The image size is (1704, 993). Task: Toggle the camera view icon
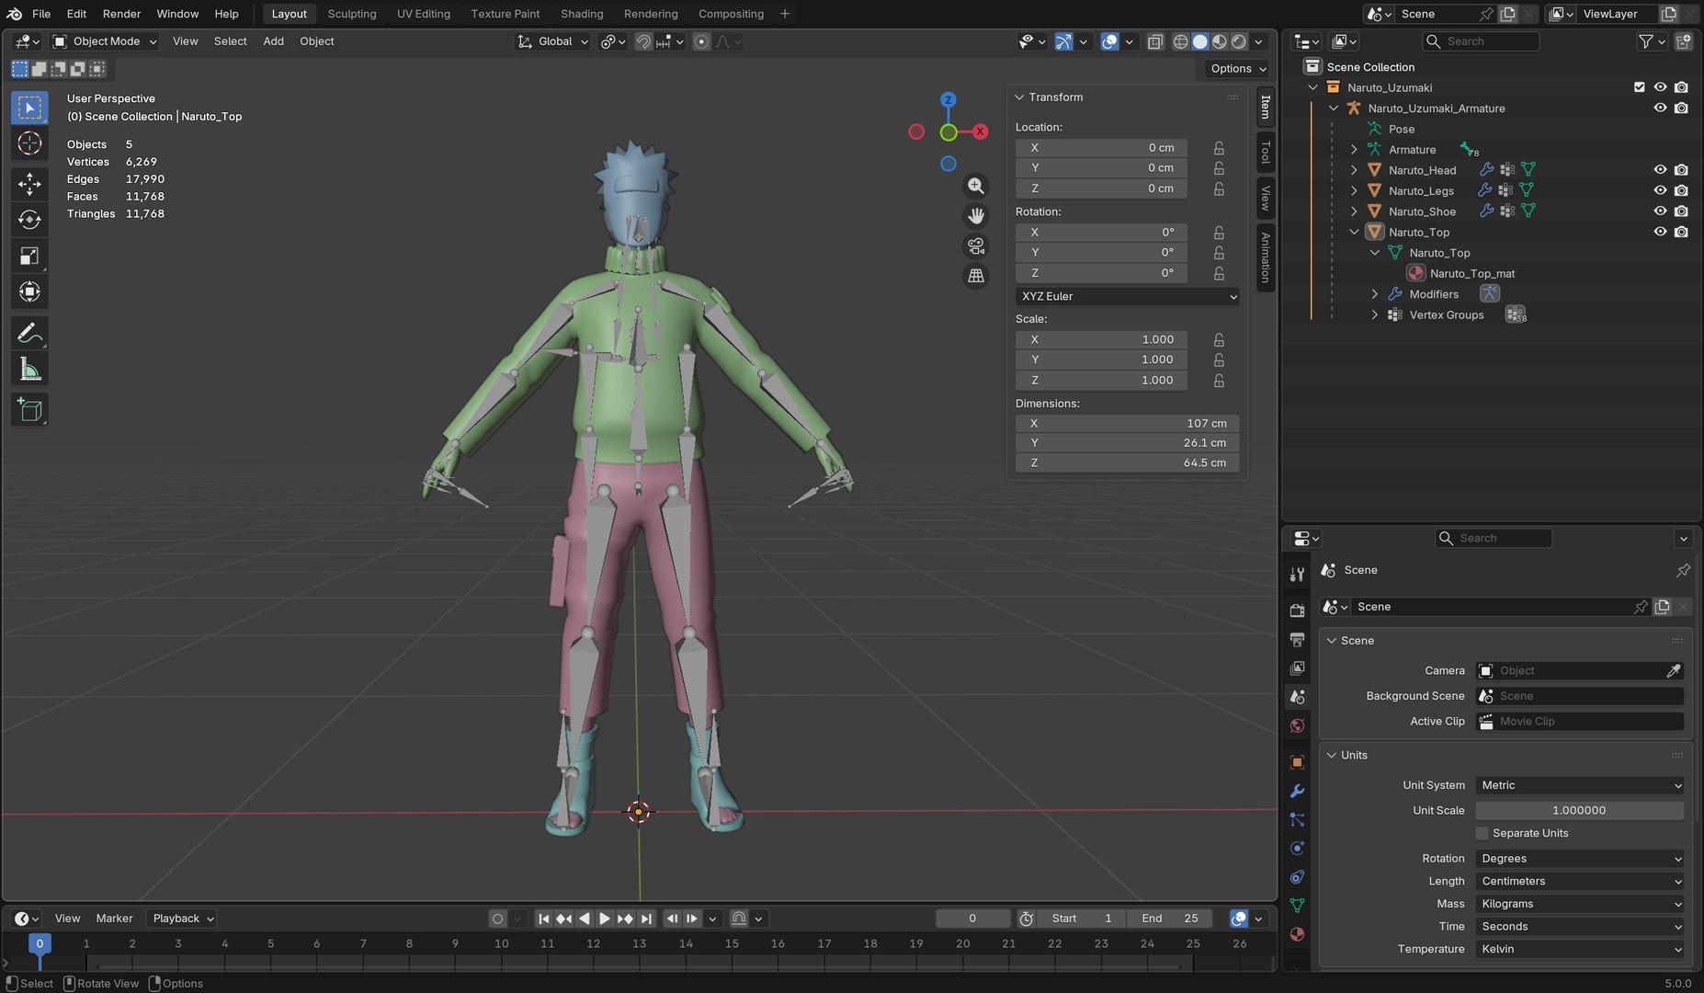tap(975, 245)
